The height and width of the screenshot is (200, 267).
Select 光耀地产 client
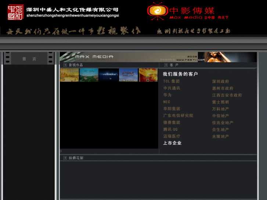click(220, 137)
